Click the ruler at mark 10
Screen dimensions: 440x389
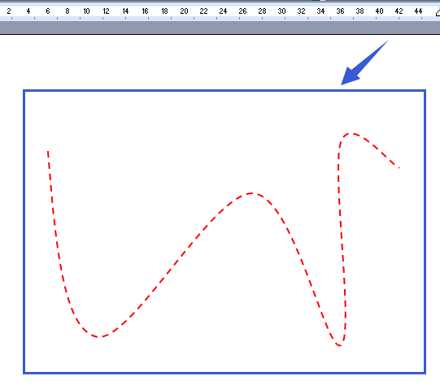pyautogui.click(x=86, y=11)
